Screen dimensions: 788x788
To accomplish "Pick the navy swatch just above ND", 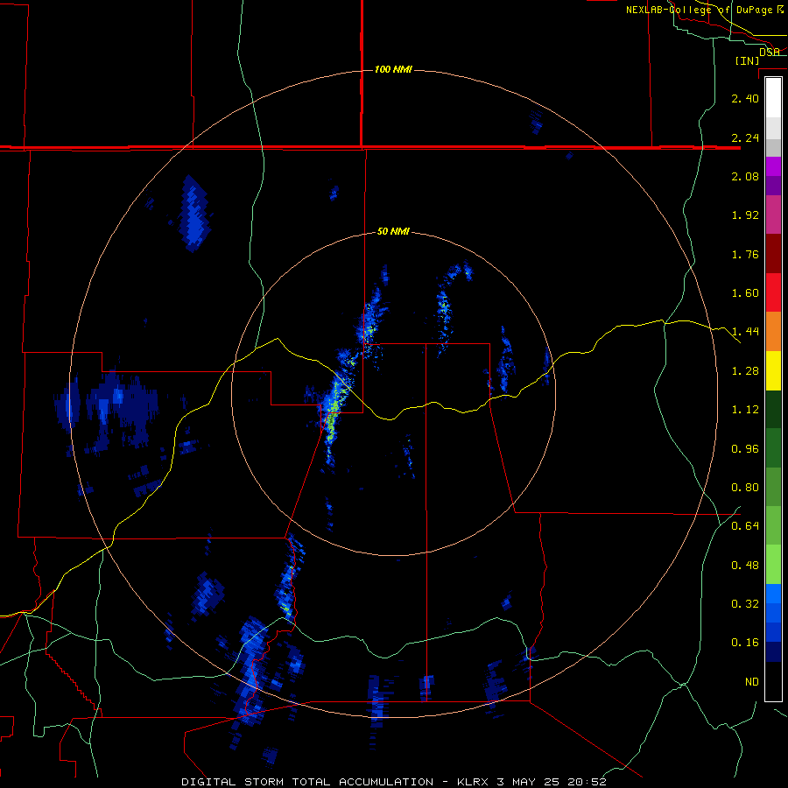I will [773, 652].
